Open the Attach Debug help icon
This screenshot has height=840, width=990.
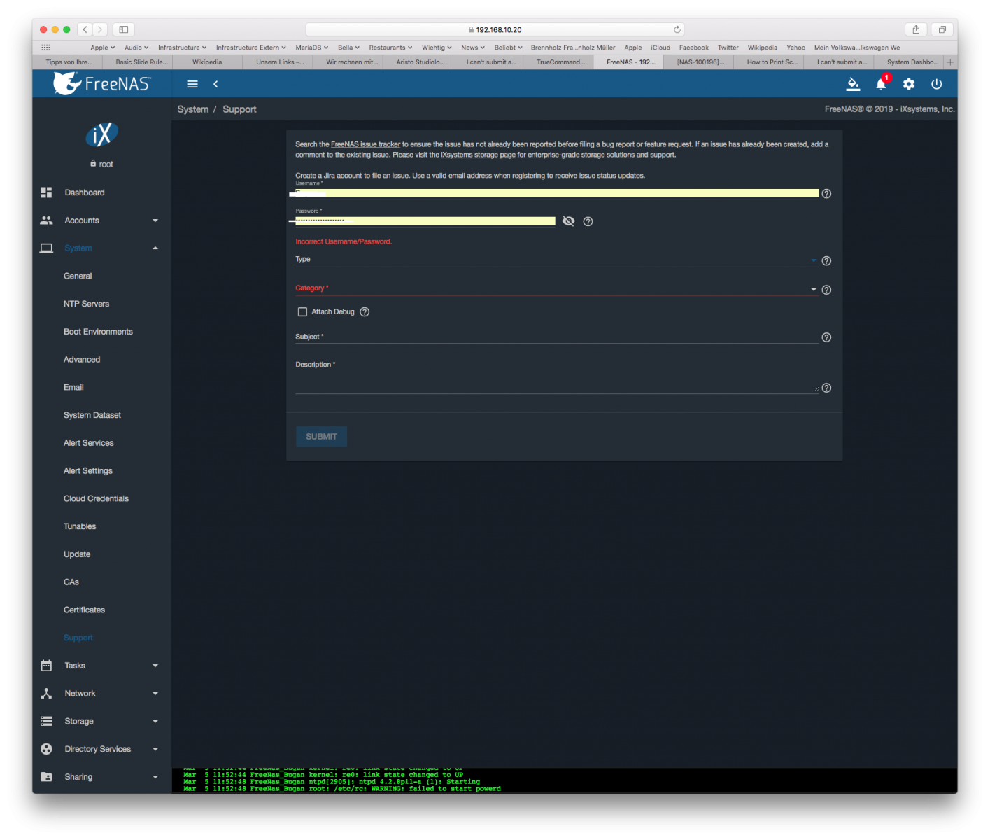(x=365, y=312)
